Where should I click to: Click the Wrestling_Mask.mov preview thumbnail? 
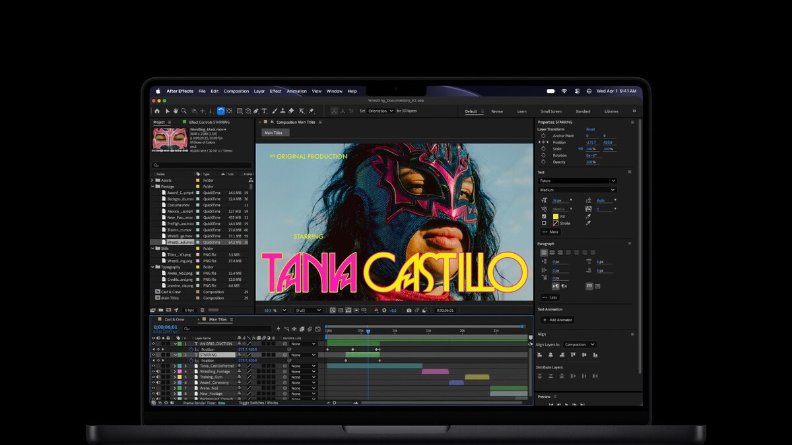(170, 139)
